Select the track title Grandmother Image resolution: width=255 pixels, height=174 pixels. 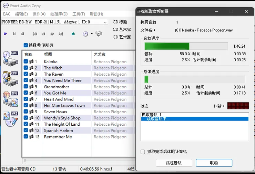pos(57,87)
